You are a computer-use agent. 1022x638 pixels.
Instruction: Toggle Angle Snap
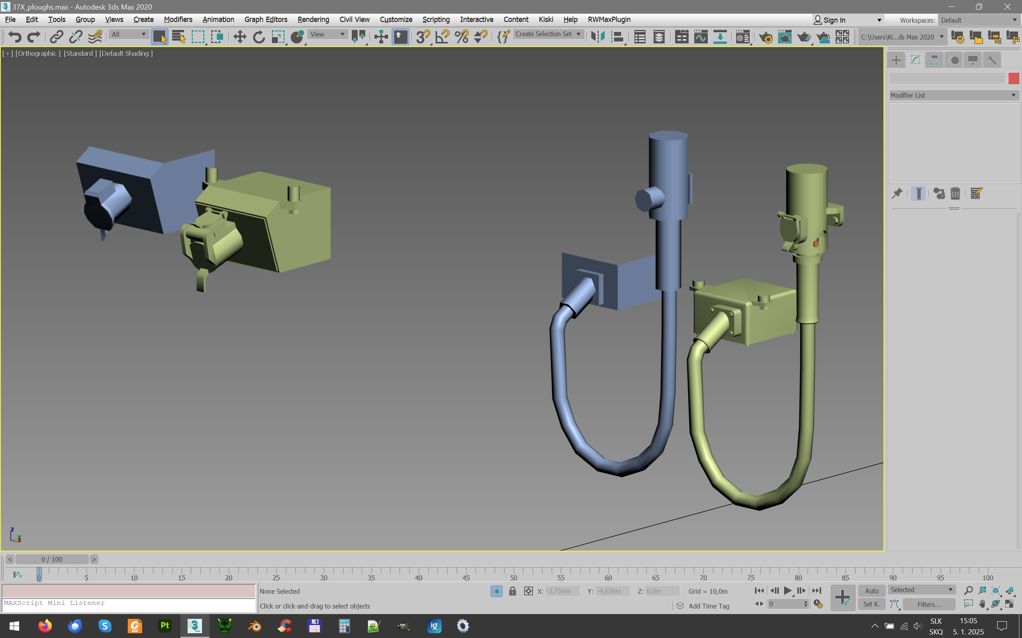[x=442, y=37]
